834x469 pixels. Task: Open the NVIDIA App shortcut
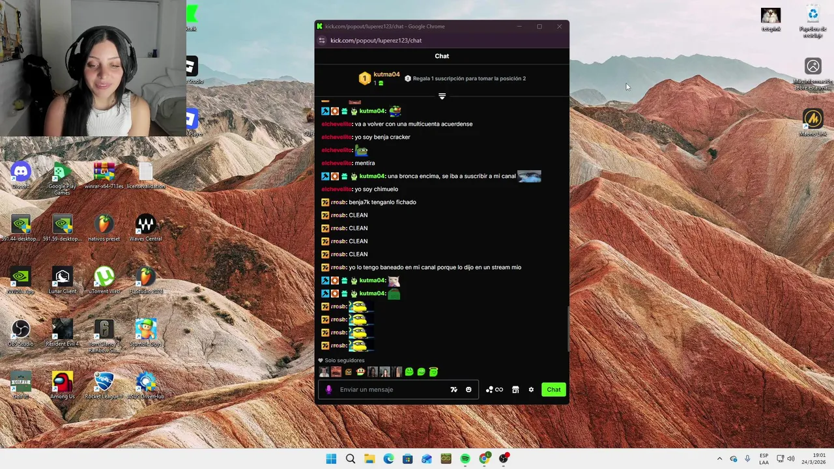click(x=21, y=281)
